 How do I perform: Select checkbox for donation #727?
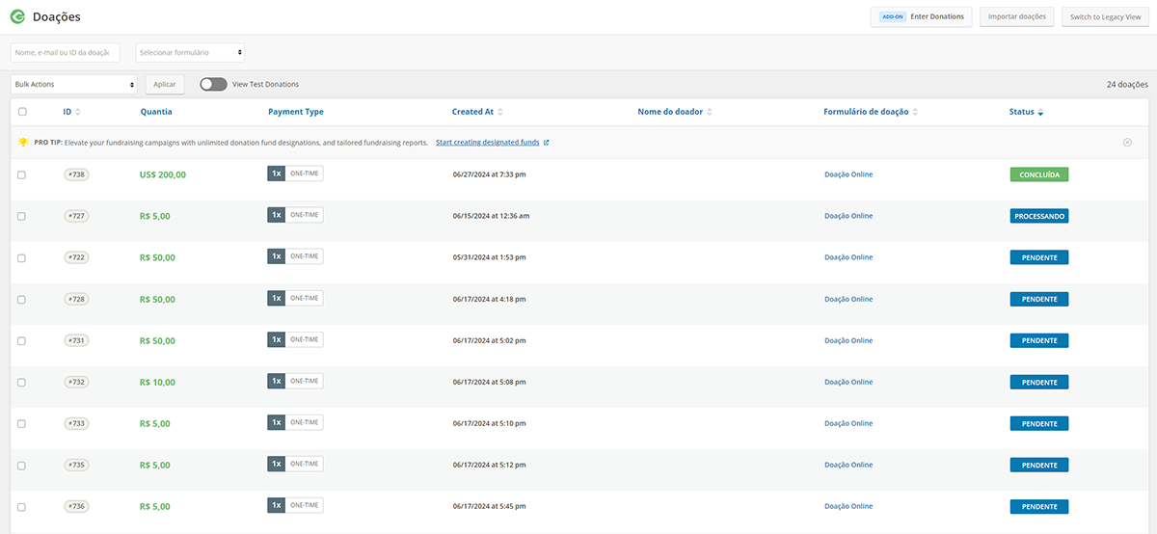tap(22, 216)
